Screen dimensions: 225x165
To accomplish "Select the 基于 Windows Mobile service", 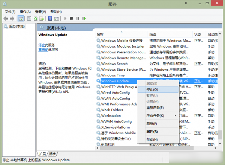I will coord(117,133).
